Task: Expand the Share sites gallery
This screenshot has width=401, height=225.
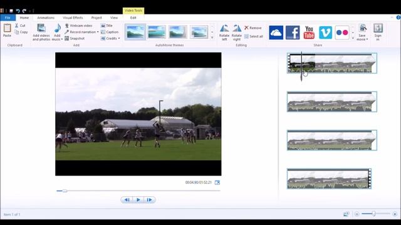Action: [x=353, y=38]
